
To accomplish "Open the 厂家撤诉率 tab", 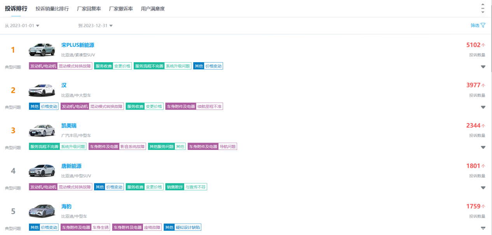I will [x=121, y=9].
